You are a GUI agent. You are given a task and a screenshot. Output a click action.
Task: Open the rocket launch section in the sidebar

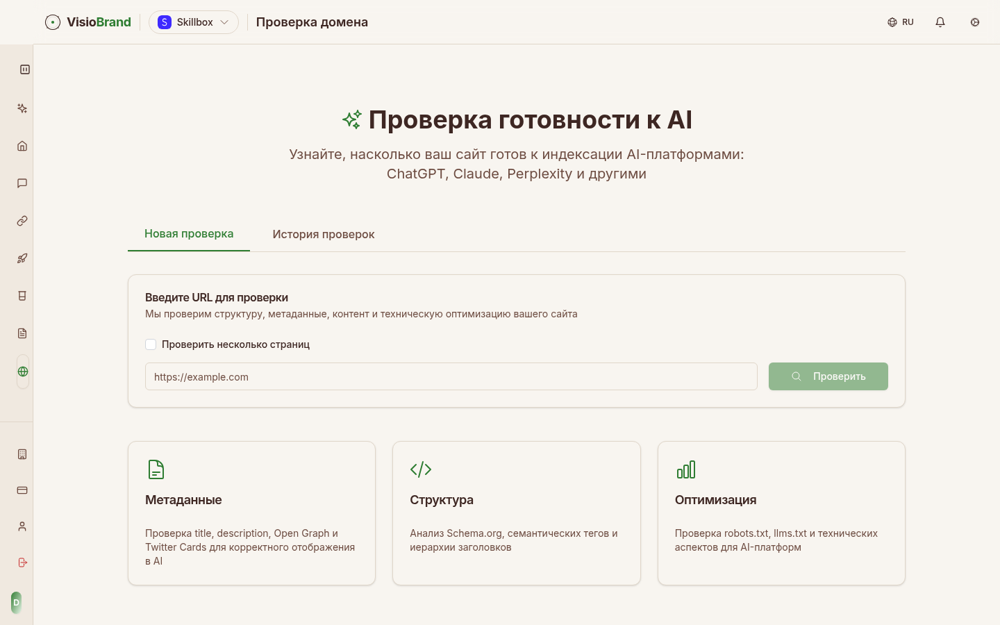click(22, 258)
